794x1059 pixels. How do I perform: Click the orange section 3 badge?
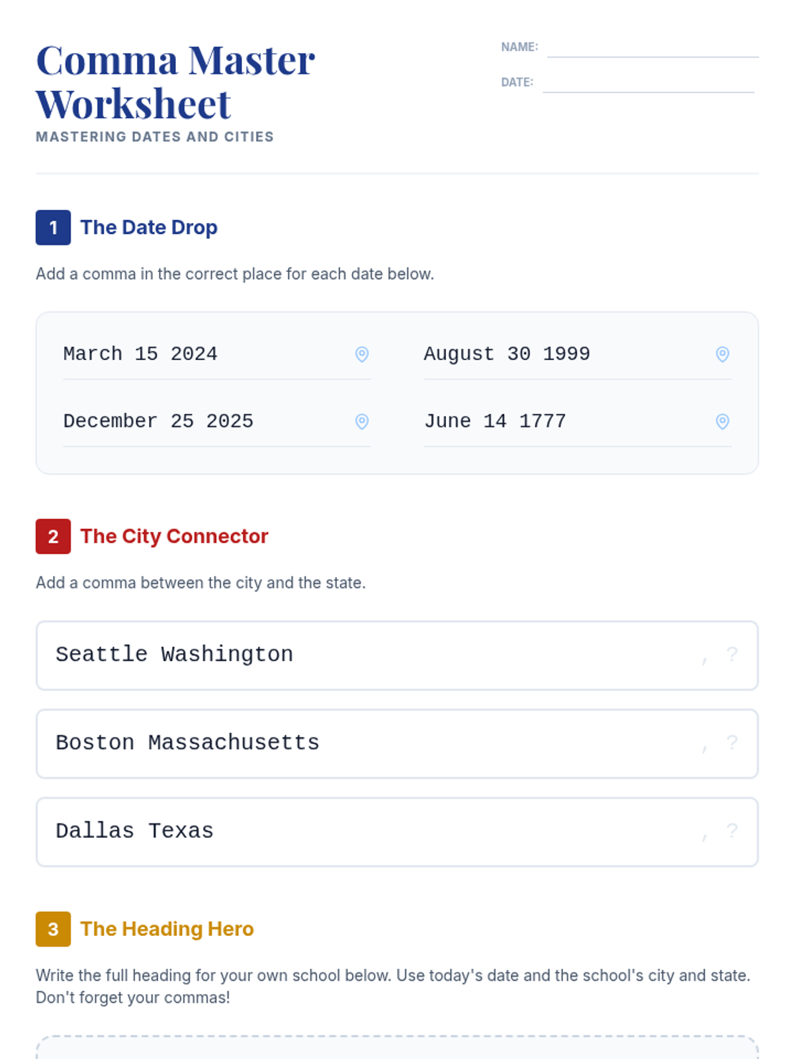tap(53, 929)
